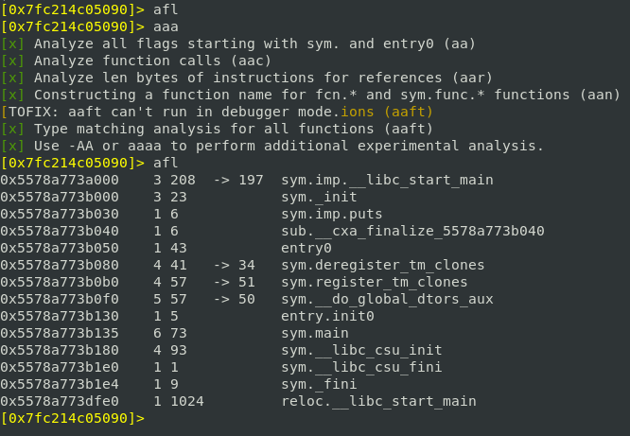630x436 pixels.
Task: Select the sym.imp.__libc_start_main symbol
Action: [387, 180]
